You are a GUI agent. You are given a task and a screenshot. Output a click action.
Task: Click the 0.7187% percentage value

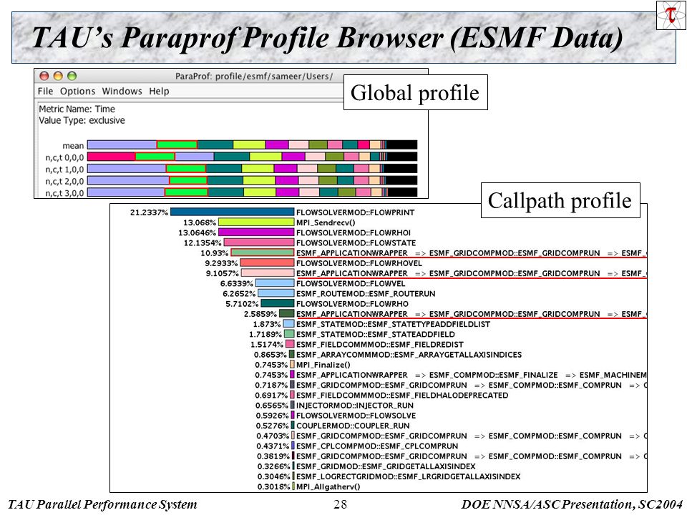coord(272,385)
